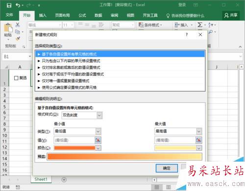Open the number format dropdown
Viewport: 245px width, 191px height.
point(132,25)
